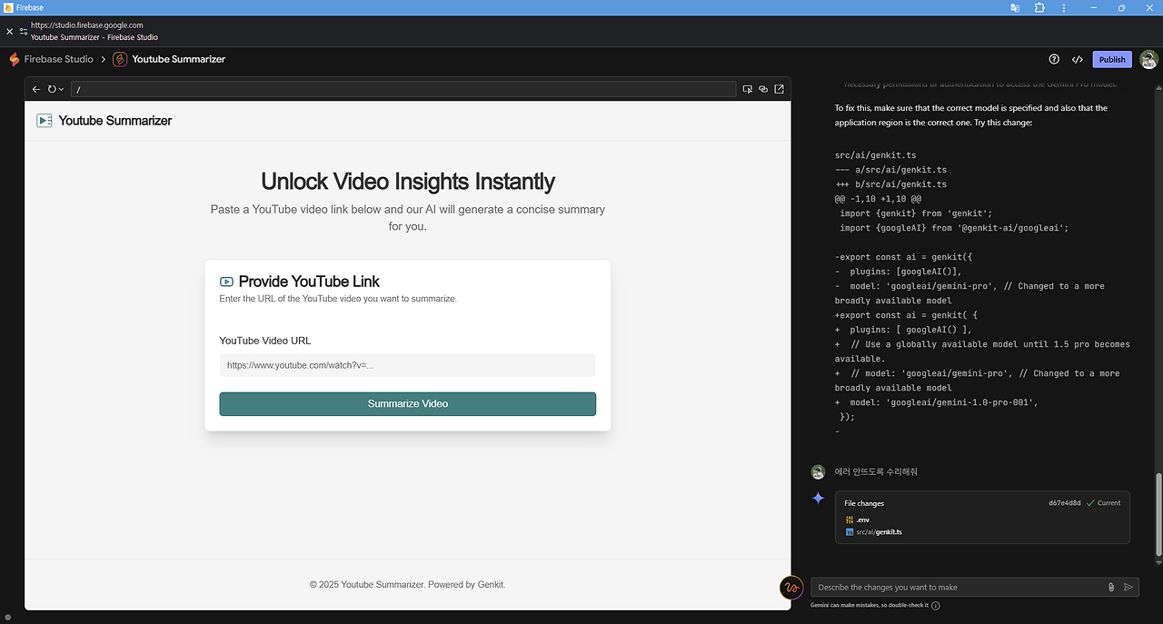Click the 'Unlock Video Insights Instantly' heading
Image resolution: width=1163 pixels, height=624 pixels.
408,182
